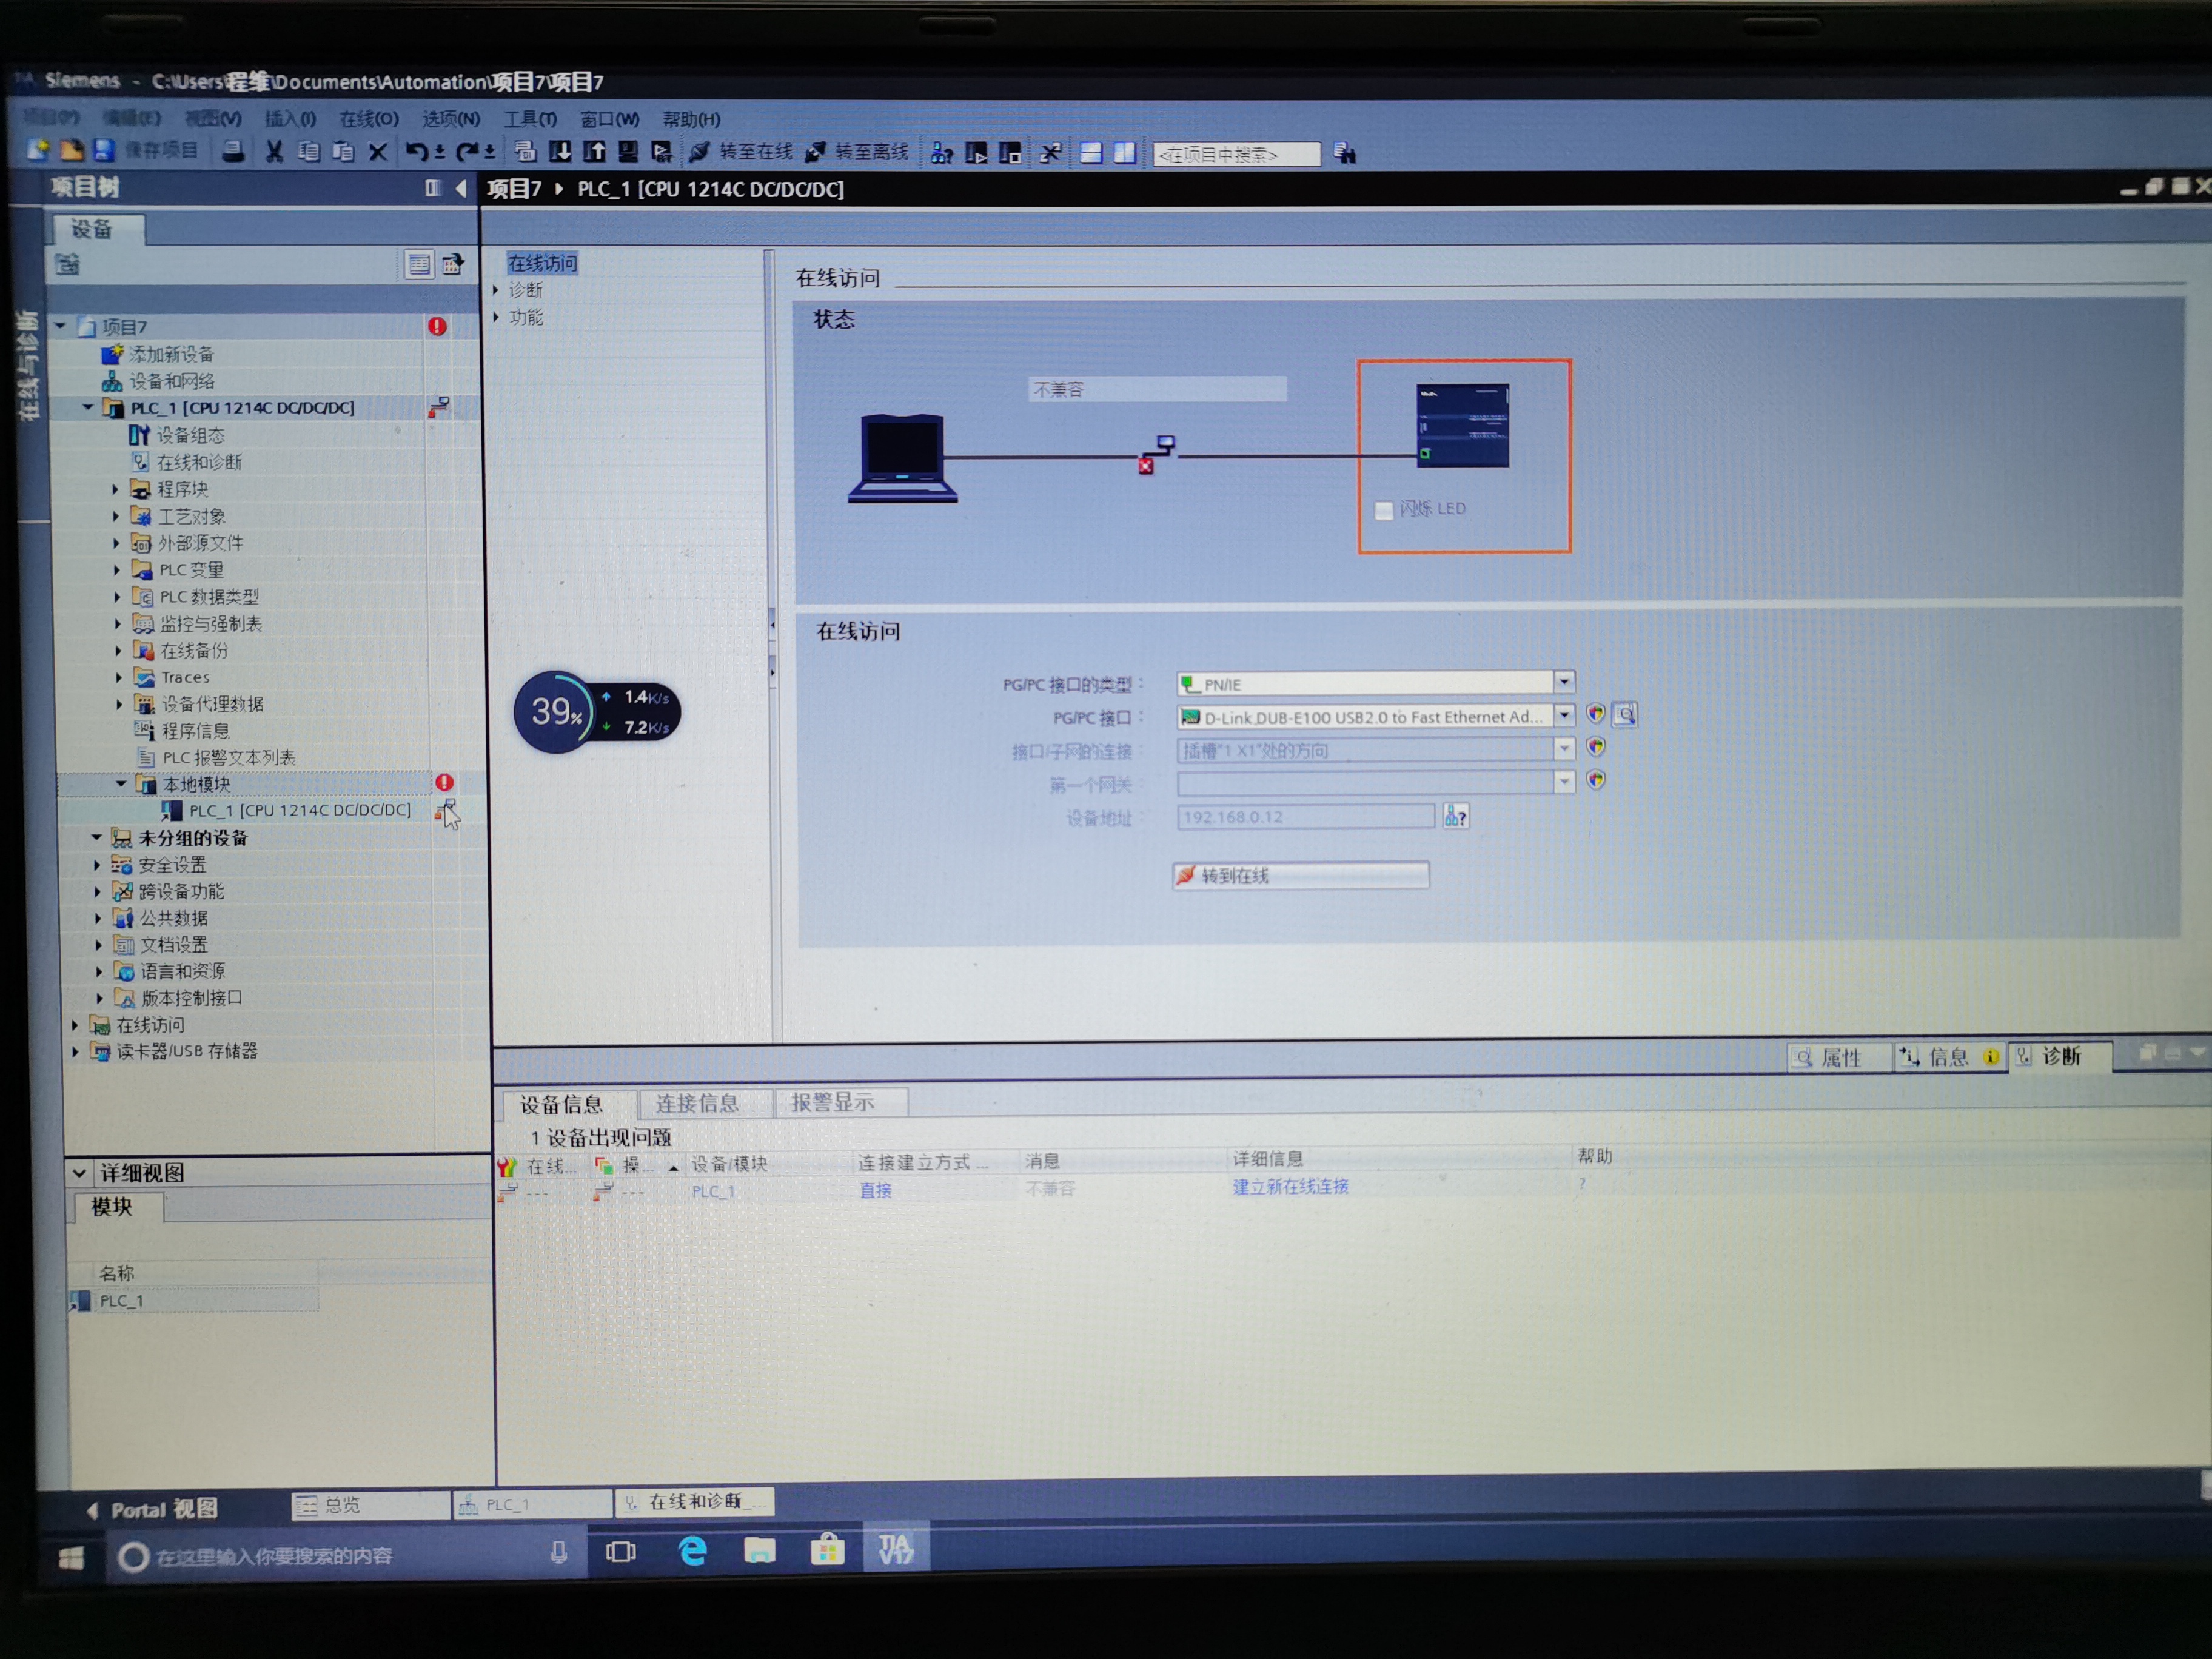Click the download to device icon

[561, 152]
